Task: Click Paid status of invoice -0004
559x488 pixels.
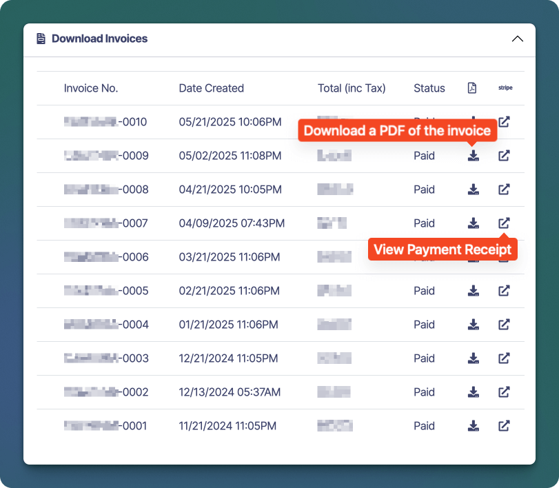Action: [x=424, y=325]
